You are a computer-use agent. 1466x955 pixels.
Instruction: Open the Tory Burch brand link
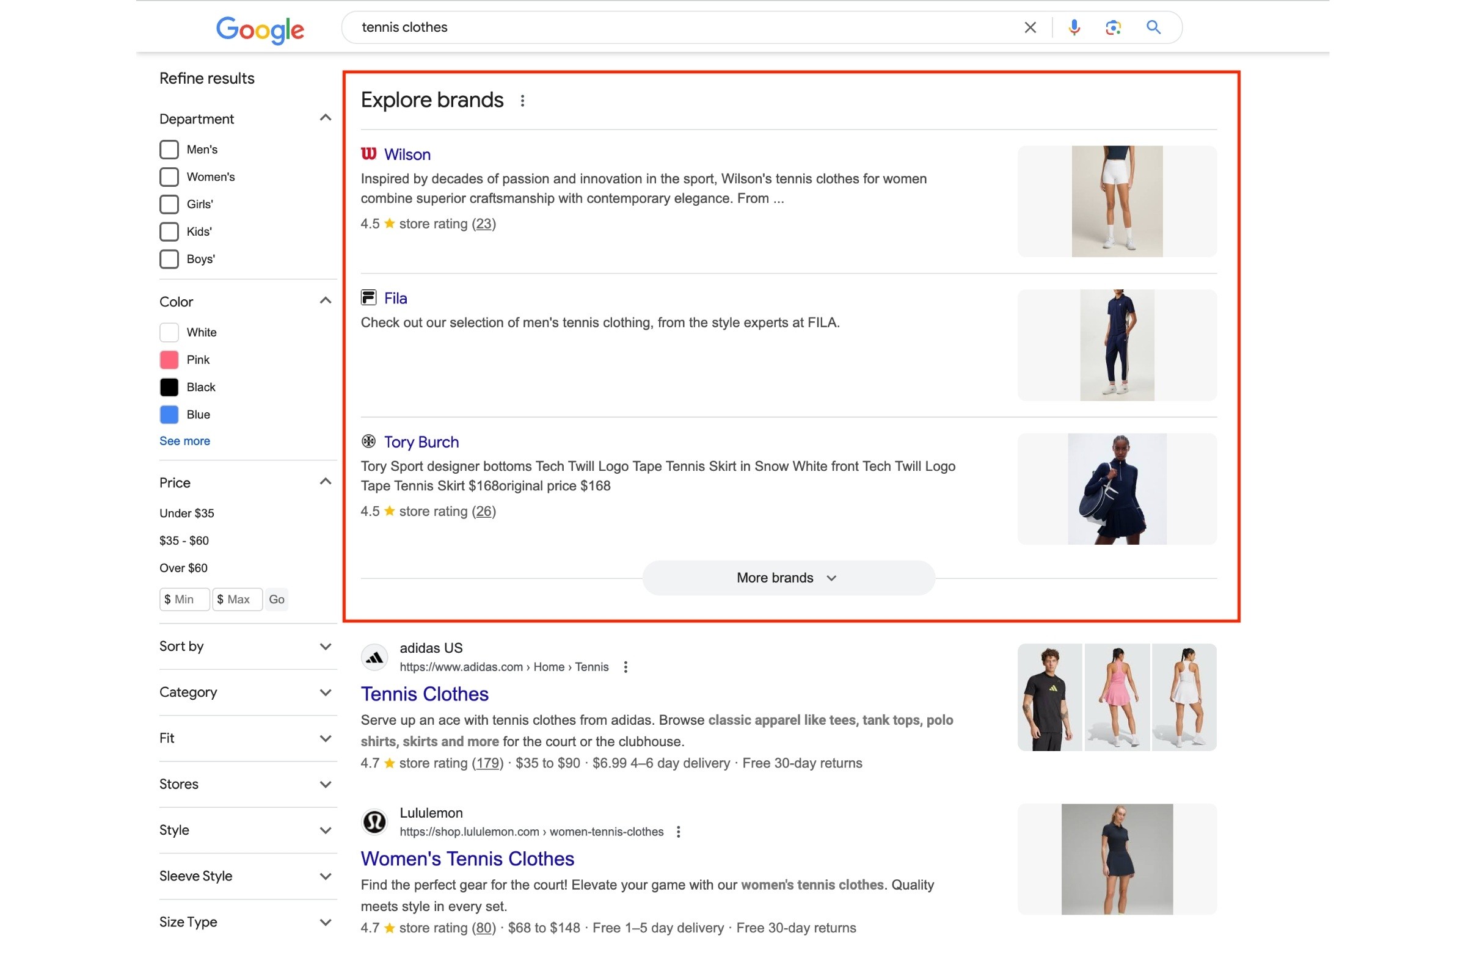[421, 442]
